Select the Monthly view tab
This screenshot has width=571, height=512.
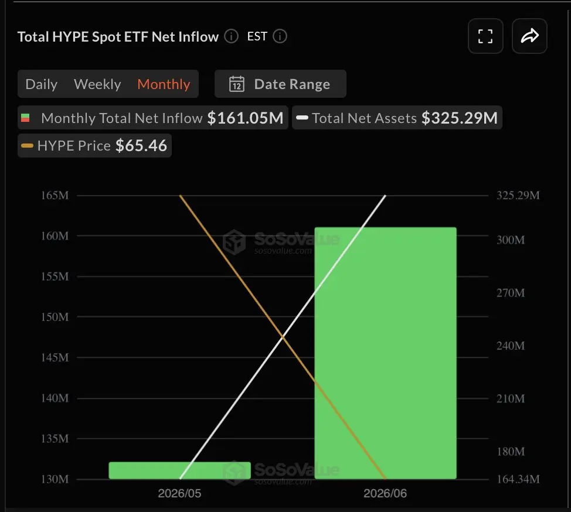[164, 84]
